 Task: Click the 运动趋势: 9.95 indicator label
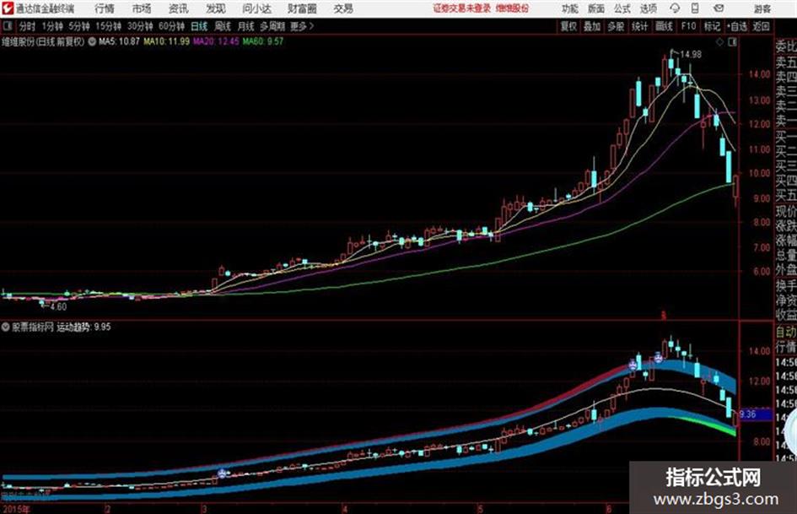(x=83, y=327)
